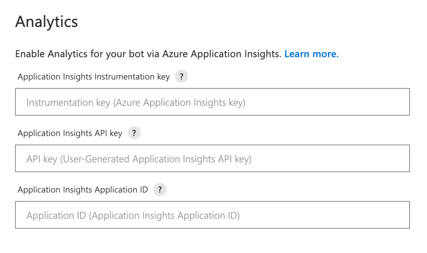Click into the API key text box
Screen dimensions: 427x253
click(x=212, y=158)
